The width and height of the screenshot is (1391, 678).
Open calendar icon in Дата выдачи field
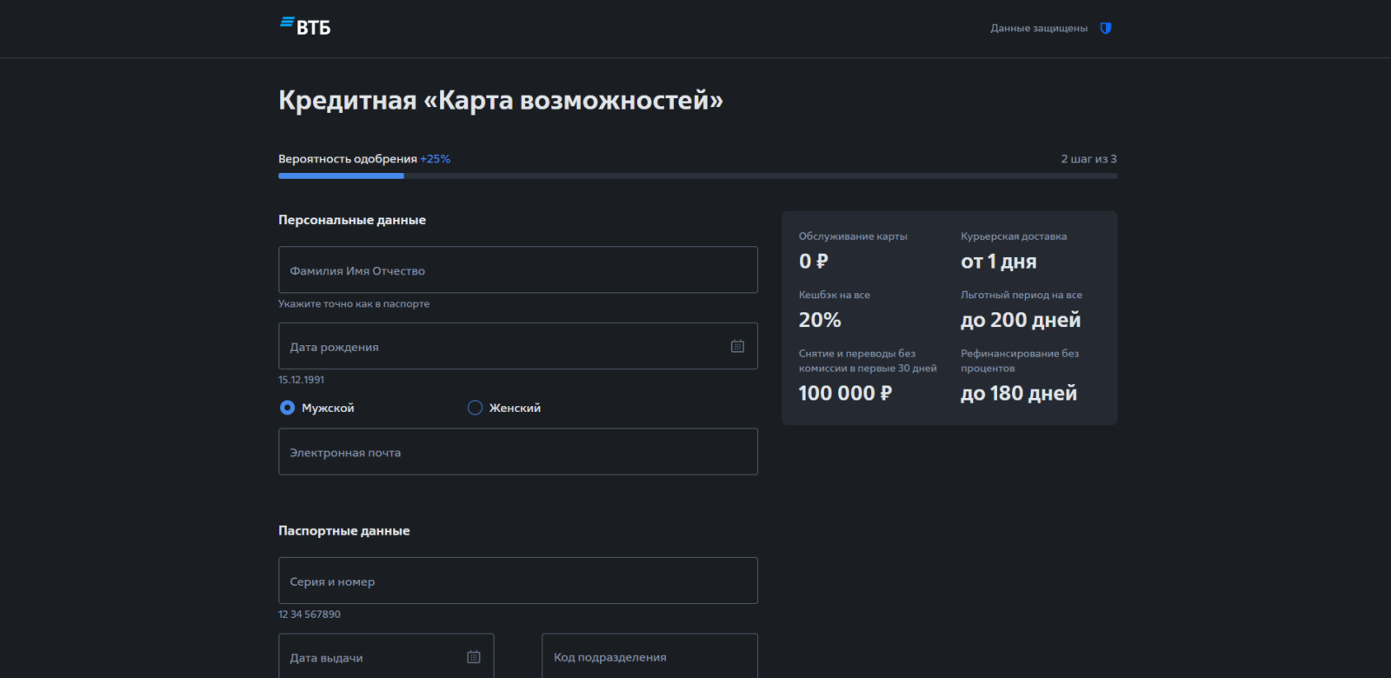474,657
